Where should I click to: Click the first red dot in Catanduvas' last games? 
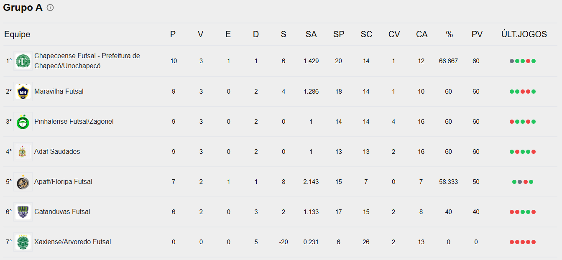[512, 212]
